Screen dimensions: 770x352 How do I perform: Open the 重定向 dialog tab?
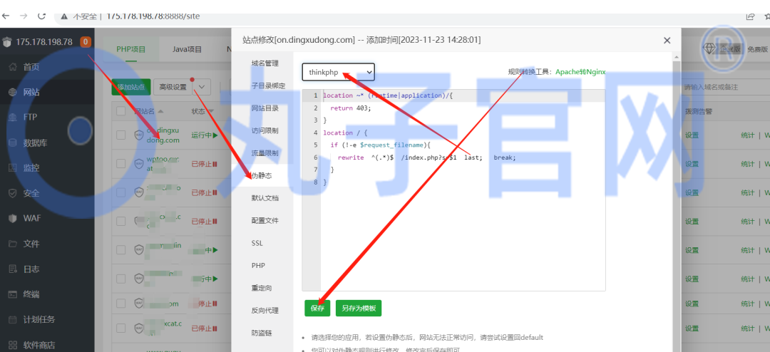(262, 288)
